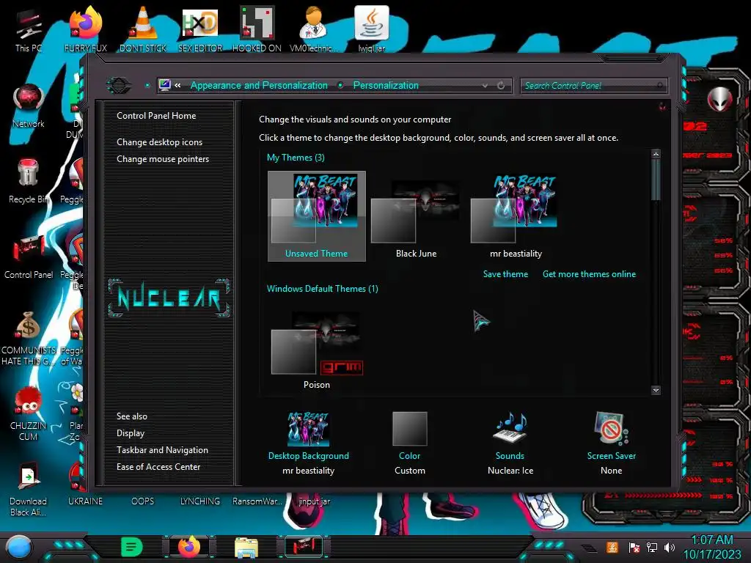
Task: Open green notes app in taskbar
Action: tap(132, 547)
